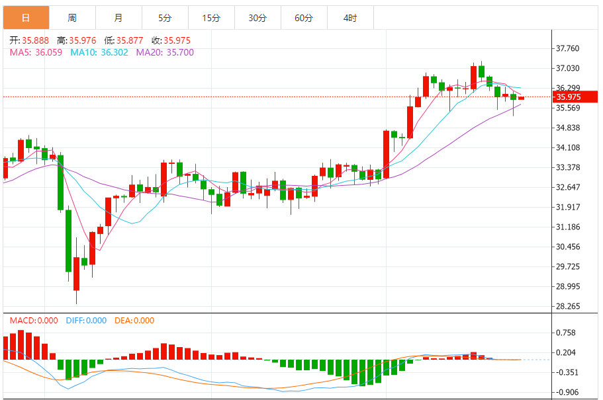Click the 37.760 price axis label
The width and height of the screenshot is (603, 400).
(x=568, y=48)
